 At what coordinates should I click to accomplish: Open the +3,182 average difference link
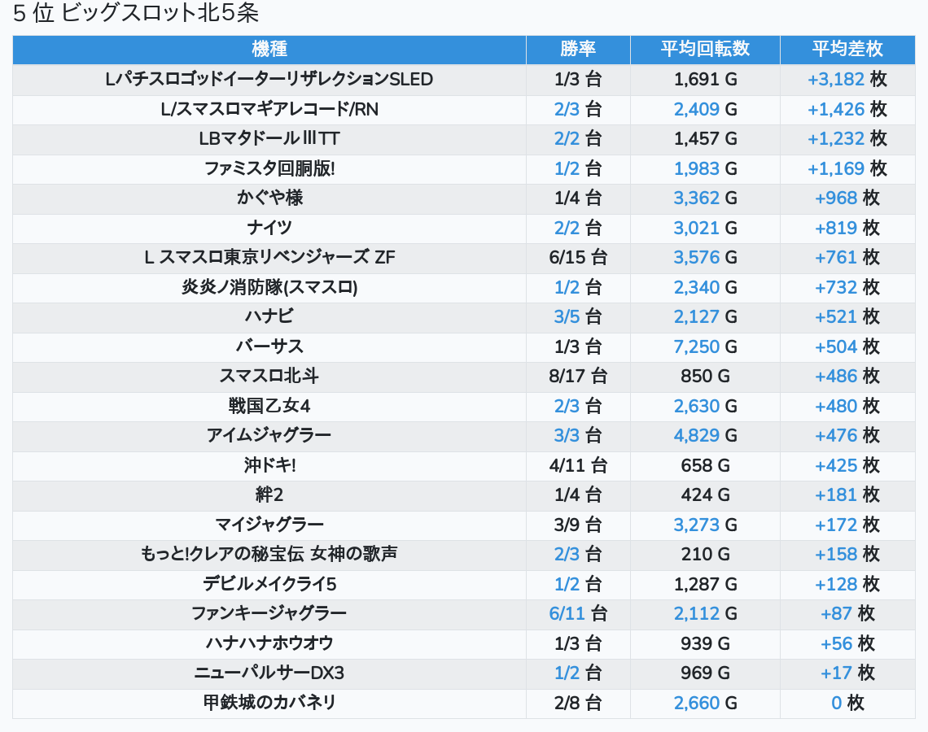(x=835, y=79)
